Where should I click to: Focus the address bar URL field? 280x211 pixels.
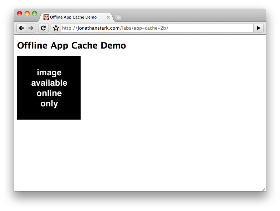tap(207, 28)
